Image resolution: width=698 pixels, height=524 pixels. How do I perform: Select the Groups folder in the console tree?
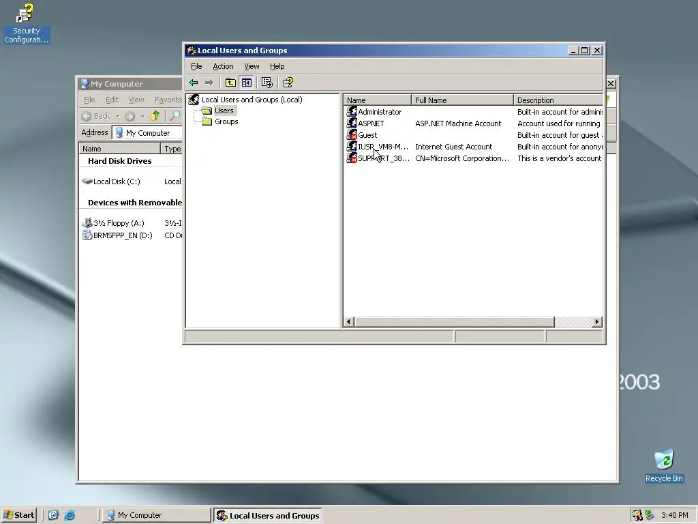pos(226,121)
